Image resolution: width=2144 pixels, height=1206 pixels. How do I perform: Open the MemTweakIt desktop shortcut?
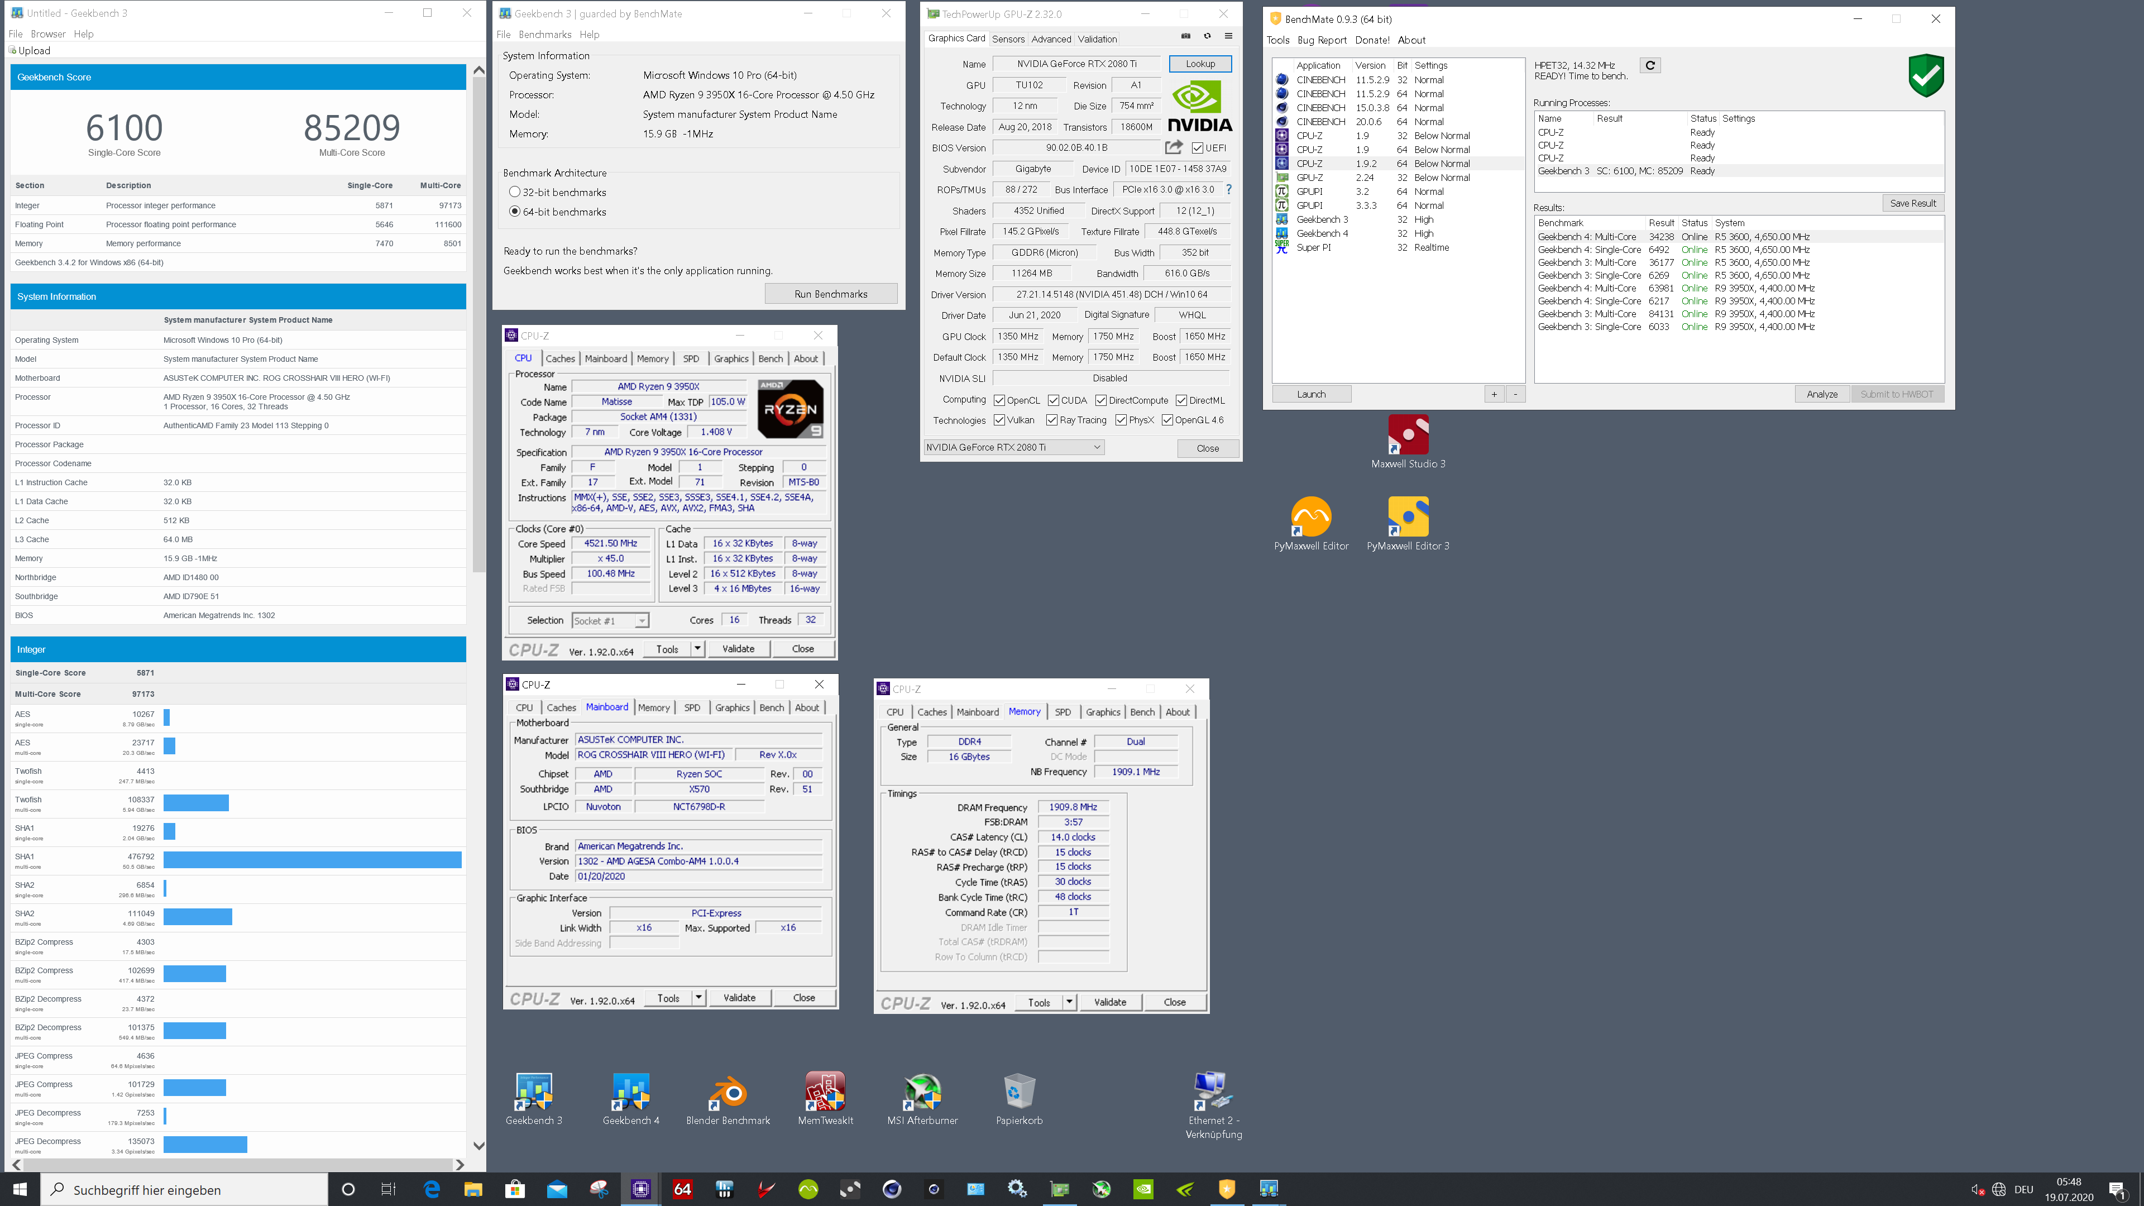(x=825, y=1099)
